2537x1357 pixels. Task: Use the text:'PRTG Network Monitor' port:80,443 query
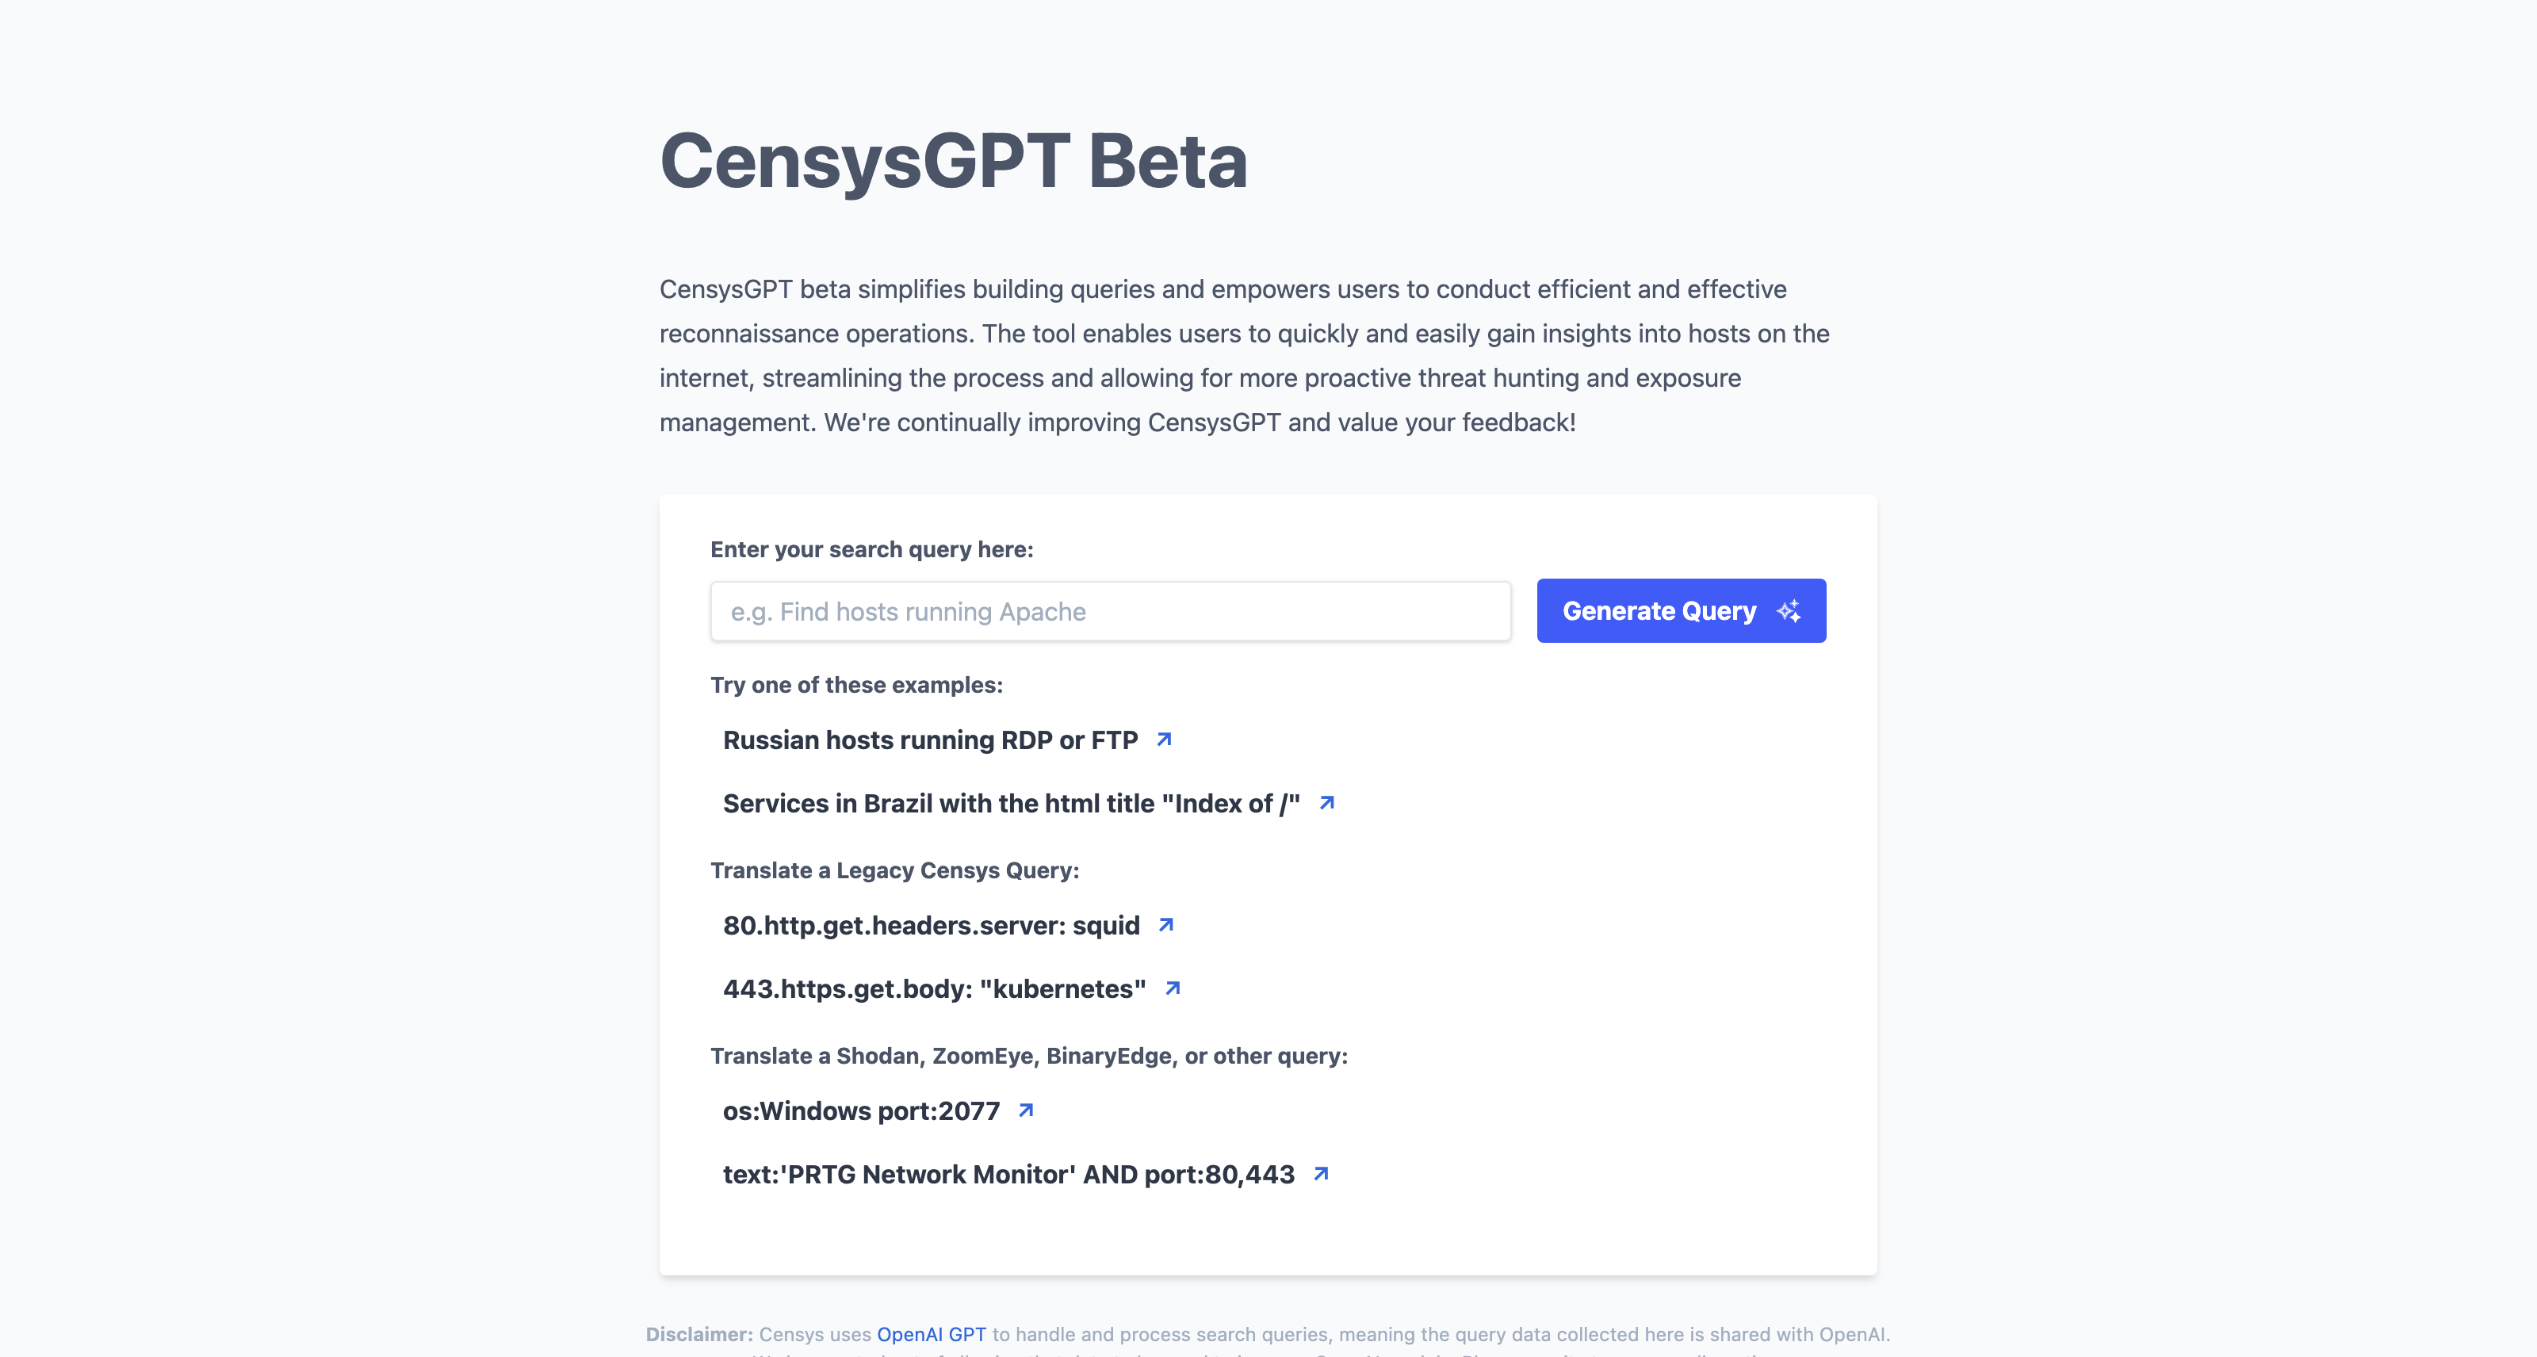[x=1008, y=1175]
